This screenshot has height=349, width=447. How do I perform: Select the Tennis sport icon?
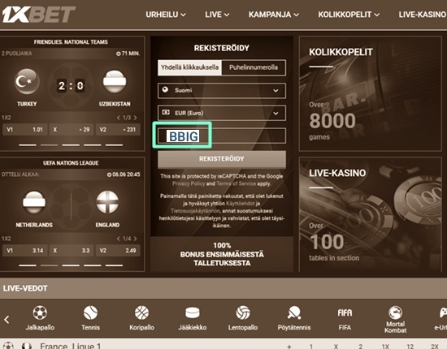click(90, 312)
